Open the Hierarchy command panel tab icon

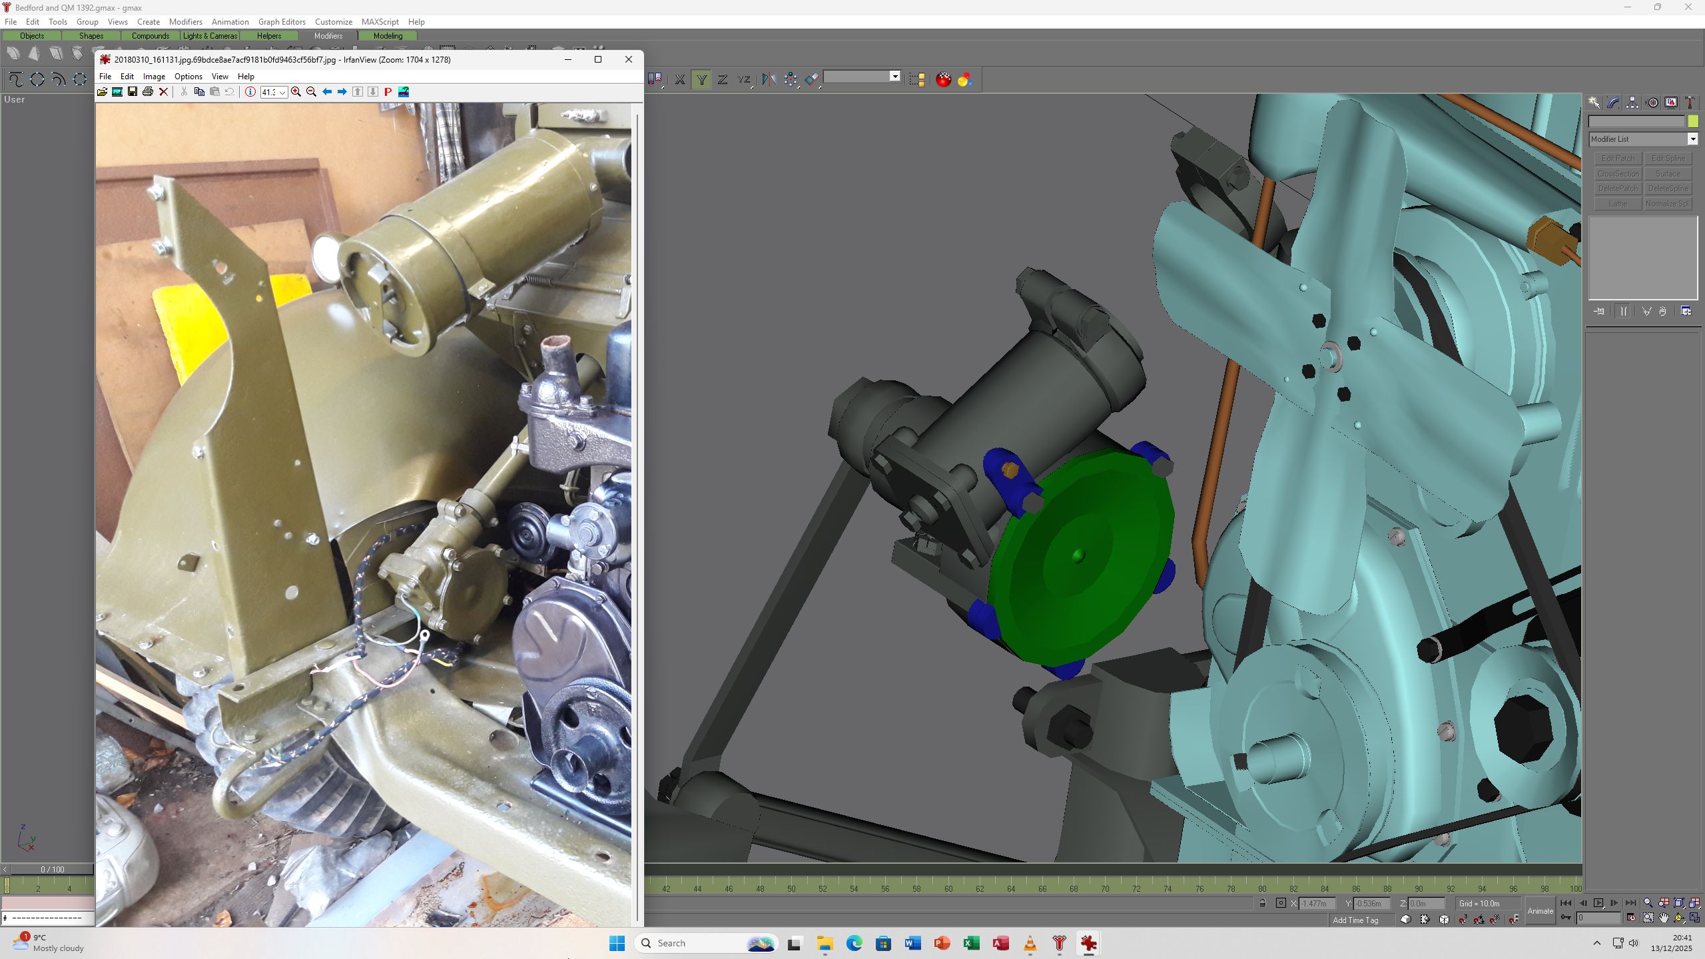click(1632, 103)
